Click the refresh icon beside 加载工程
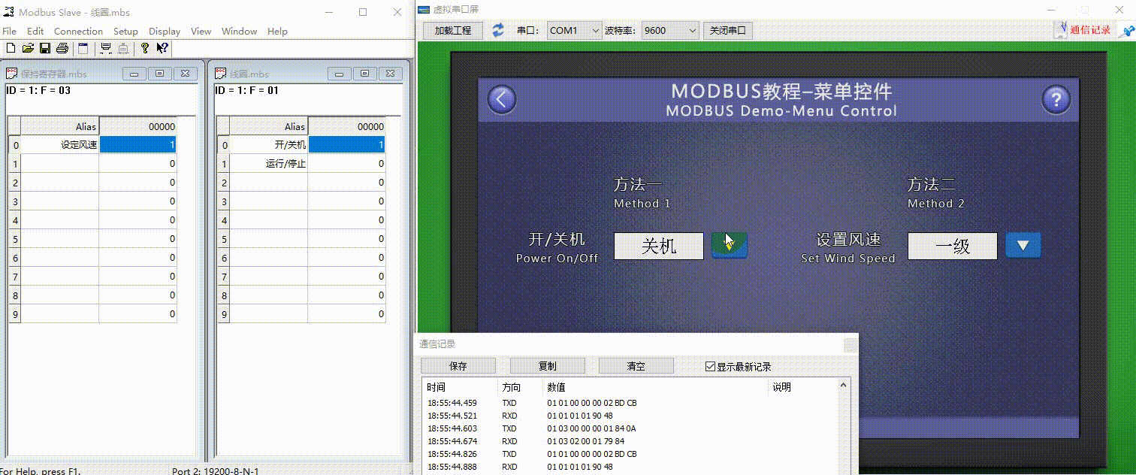This screenshot has width=1136, height=475. 498,30
